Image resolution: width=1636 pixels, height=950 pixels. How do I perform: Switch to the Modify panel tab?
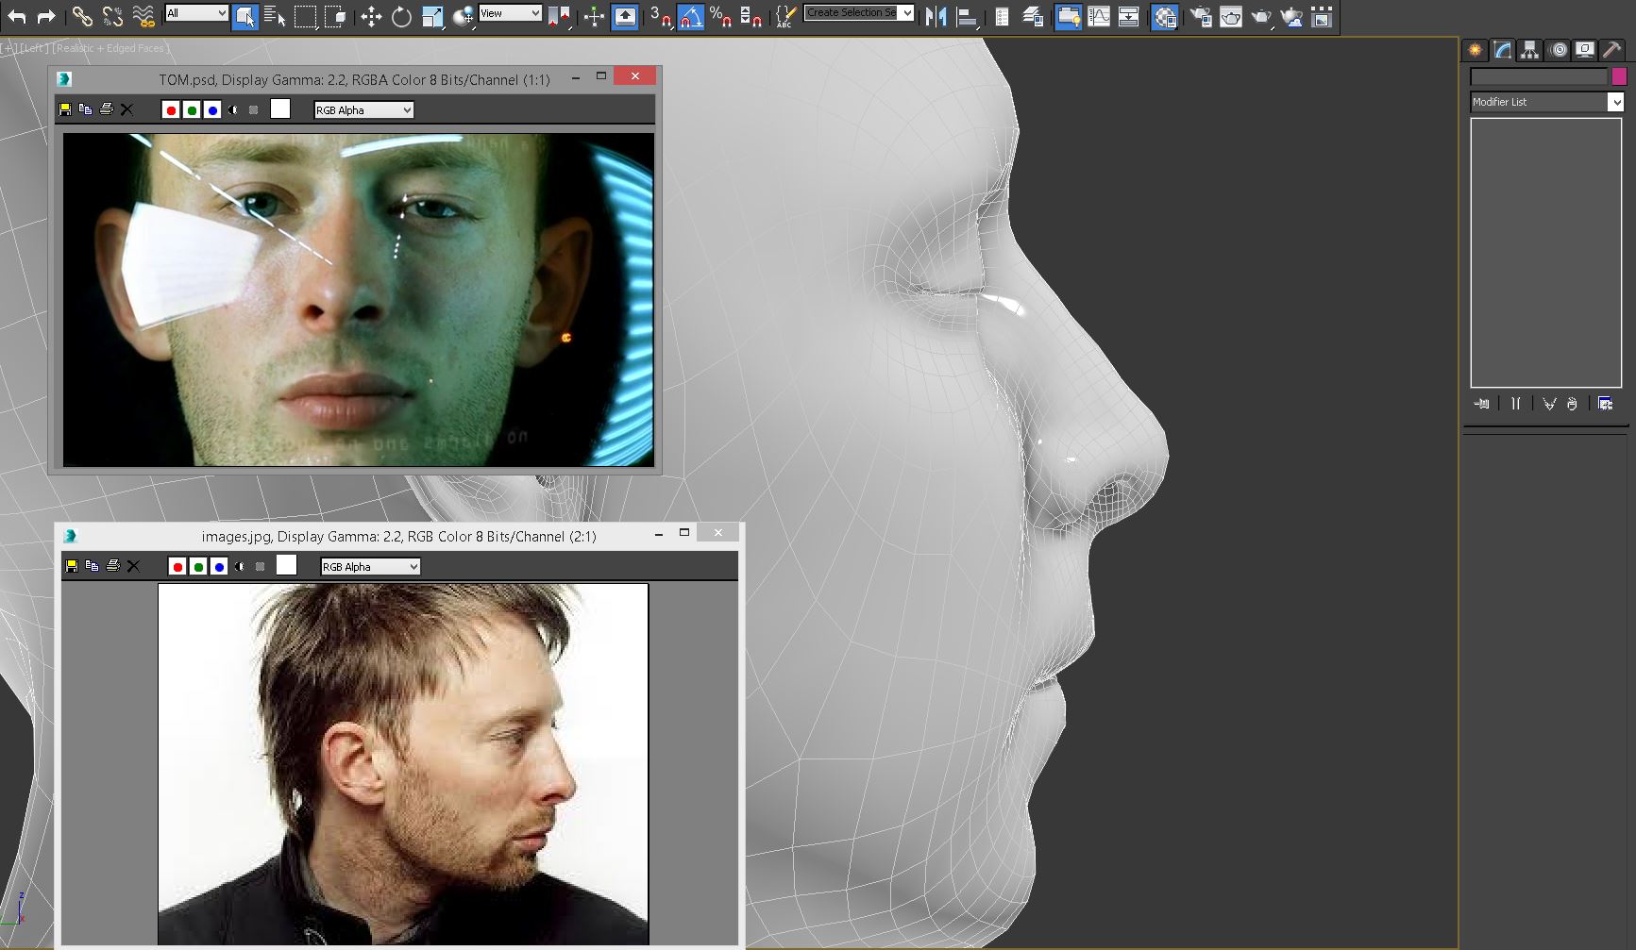[x=1503, y=50]
